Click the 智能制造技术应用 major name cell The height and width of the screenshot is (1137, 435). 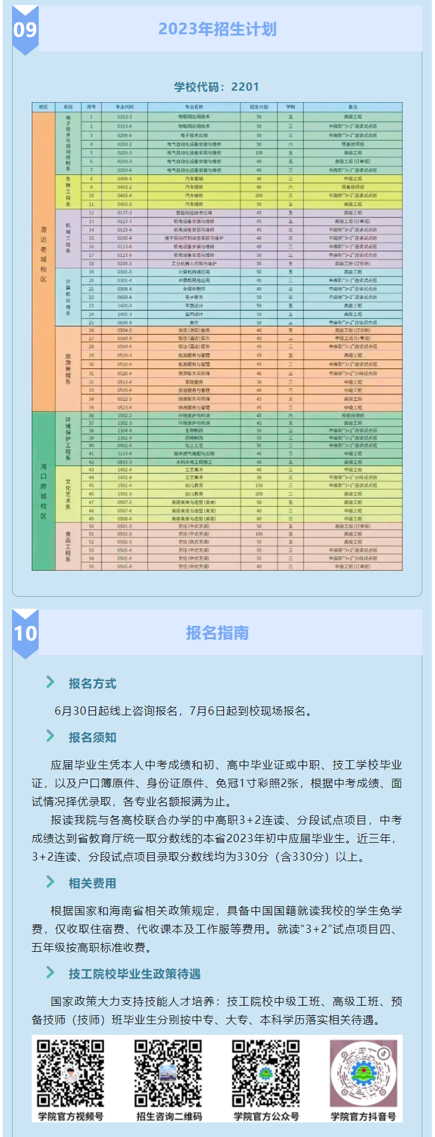[x=194, y=213]
